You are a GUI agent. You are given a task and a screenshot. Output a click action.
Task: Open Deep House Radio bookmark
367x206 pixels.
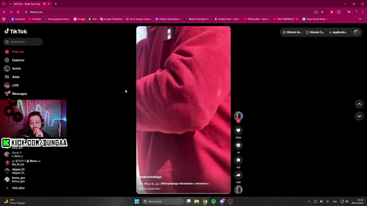[x=315, y=19]
